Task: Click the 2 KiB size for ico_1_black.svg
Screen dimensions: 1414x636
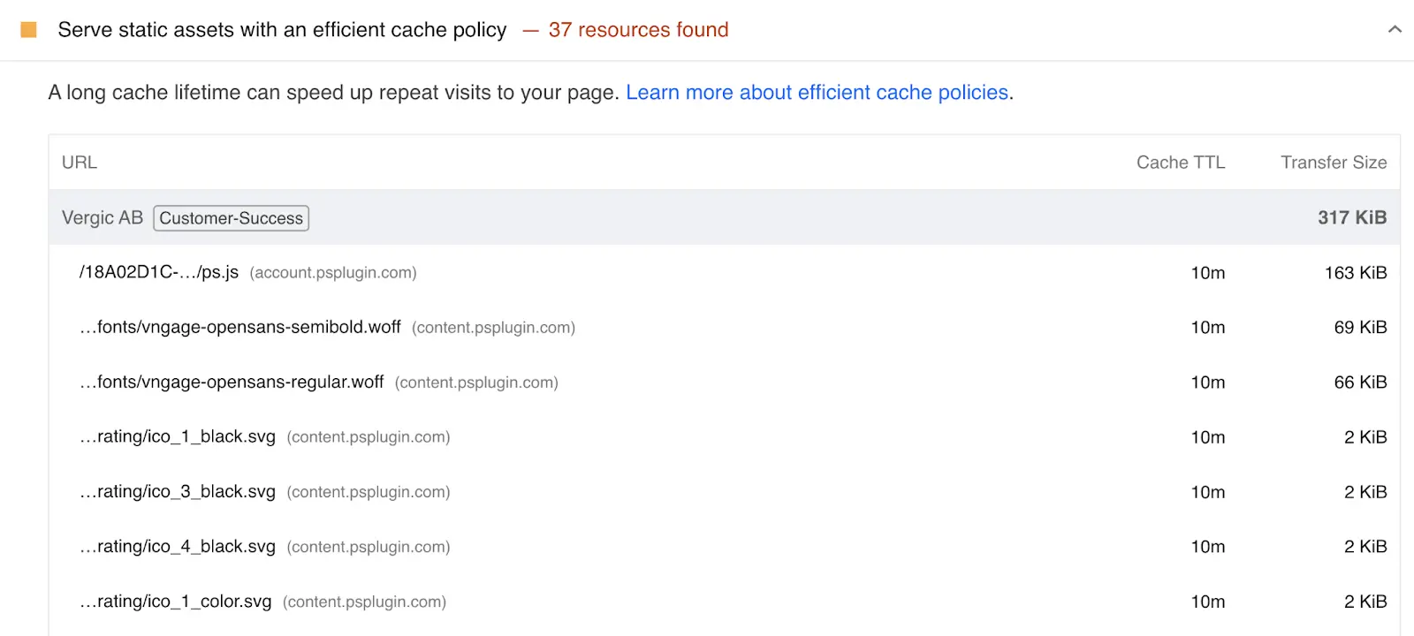Action: coord(1365,437)
